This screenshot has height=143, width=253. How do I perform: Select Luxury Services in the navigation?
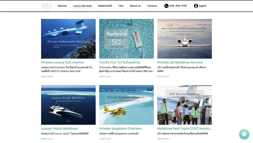82,6
